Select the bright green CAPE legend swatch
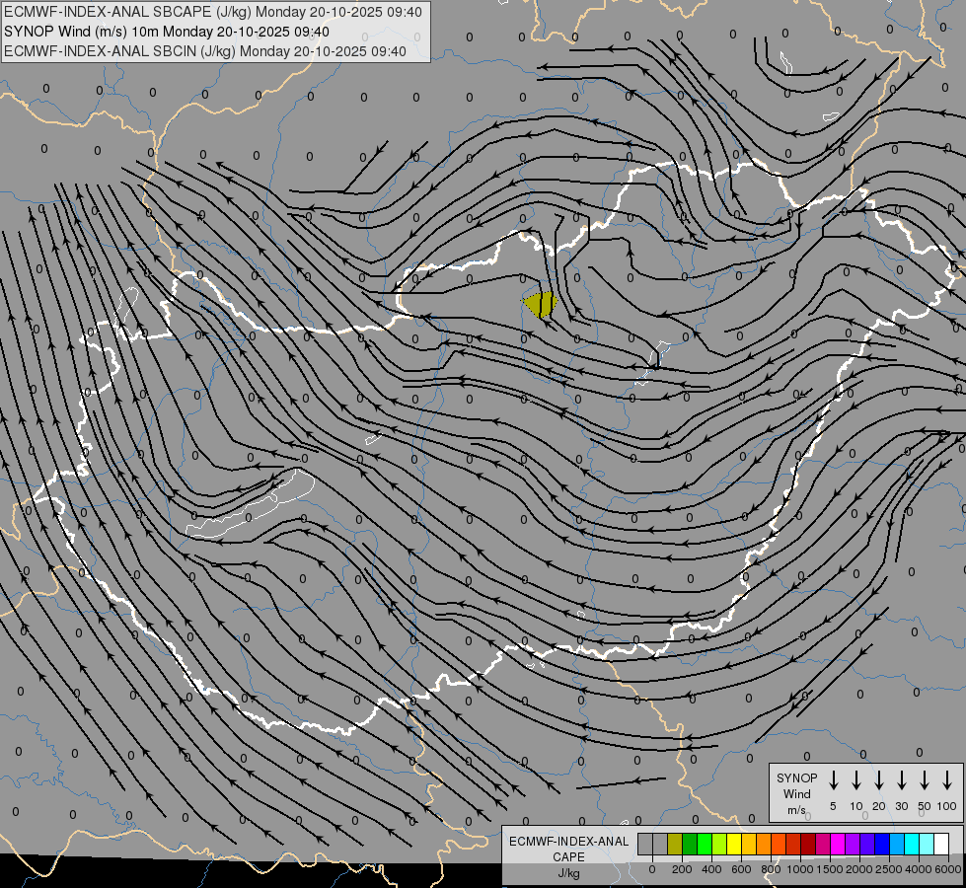 (x=705, y=844)
